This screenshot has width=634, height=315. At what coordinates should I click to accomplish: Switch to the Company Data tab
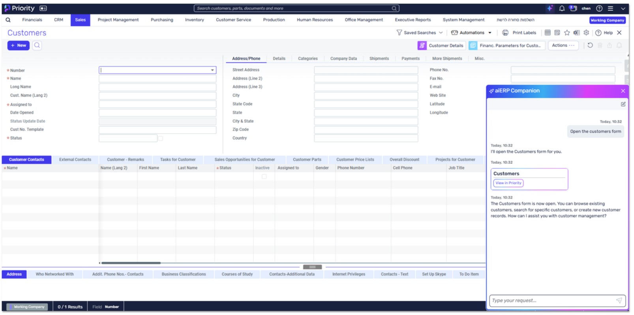point(343,59)
